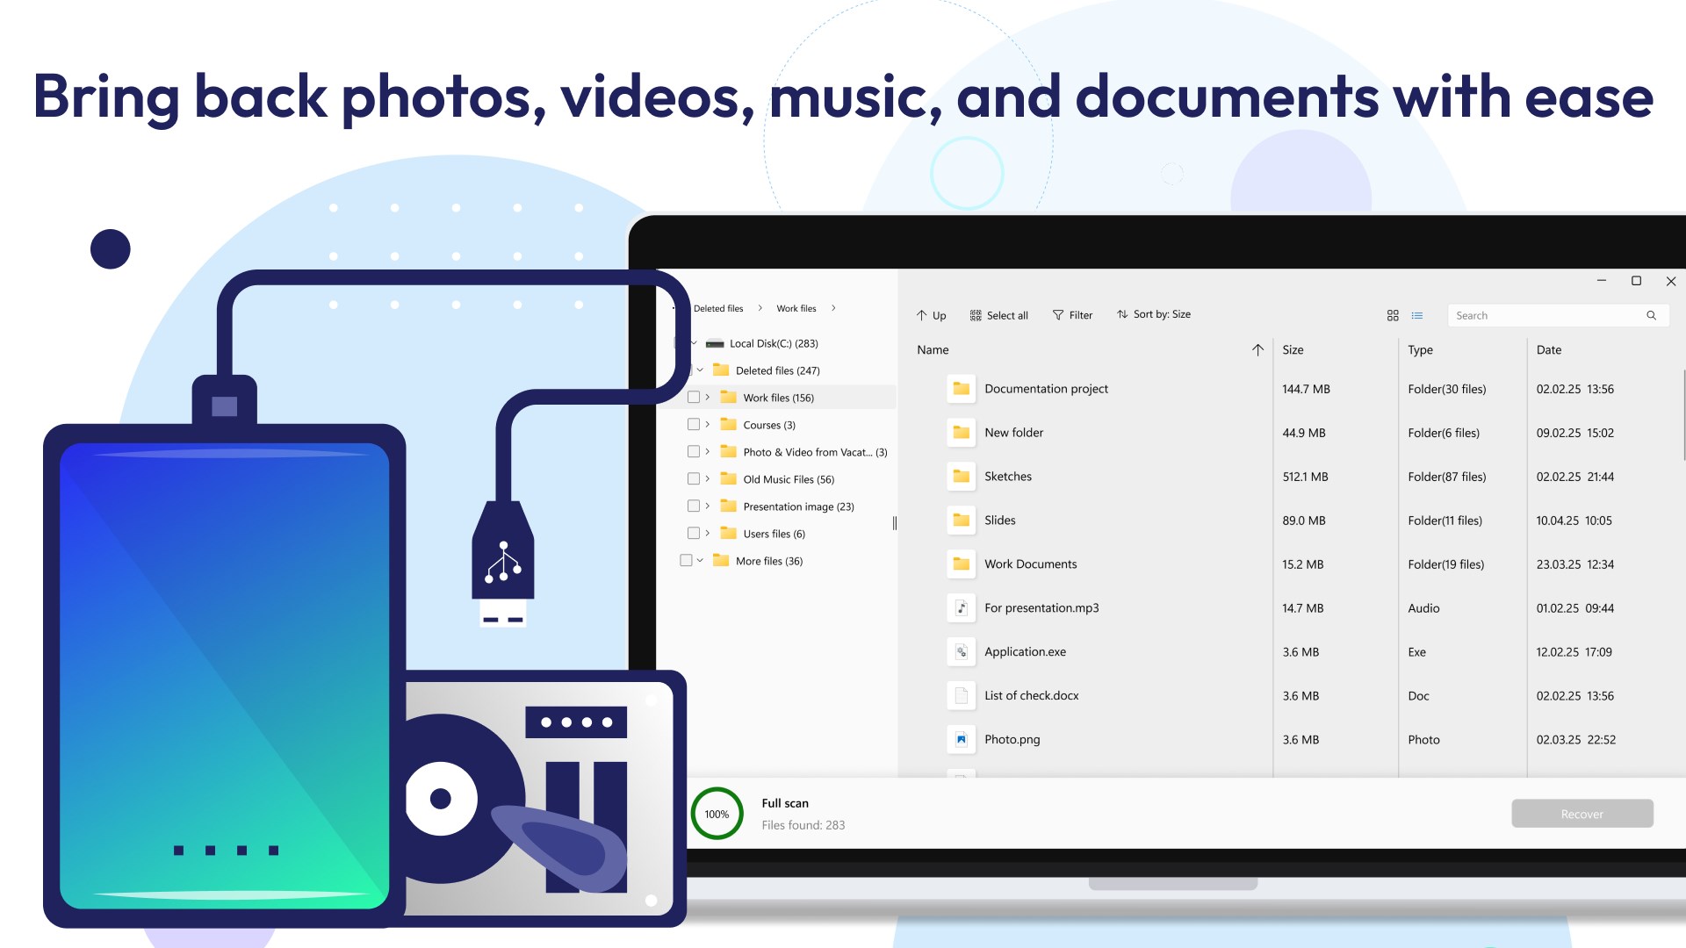Open the Sort by: Size option
Image resolution: width=1686 pixels, height=948 pixels.
tap(1154, 314)
